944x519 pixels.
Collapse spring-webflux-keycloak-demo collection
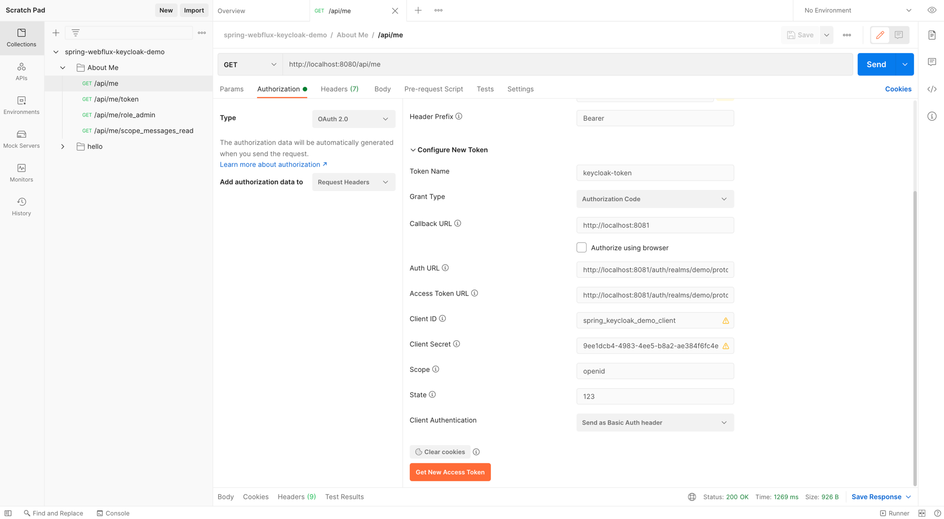coord(56,52)
